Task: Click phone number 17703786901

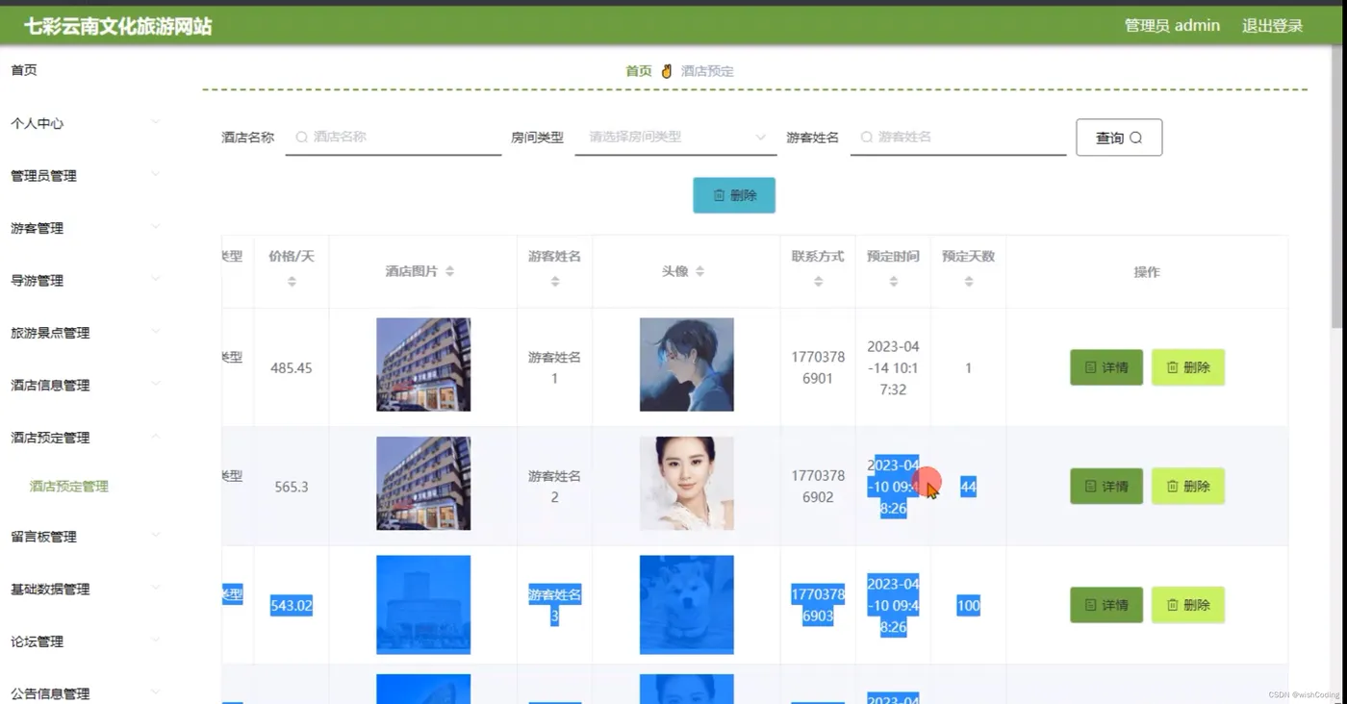Action: (818, 367)
